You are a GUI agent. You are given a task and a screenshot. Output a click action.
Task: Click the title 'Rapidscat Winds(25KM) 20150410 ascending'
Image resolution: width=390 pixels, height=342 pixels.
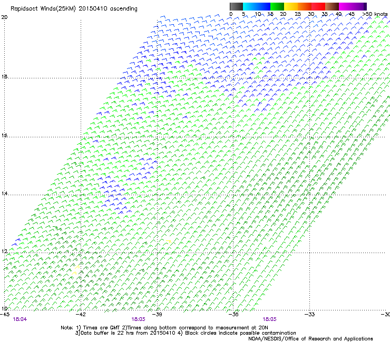pos(74,9)
